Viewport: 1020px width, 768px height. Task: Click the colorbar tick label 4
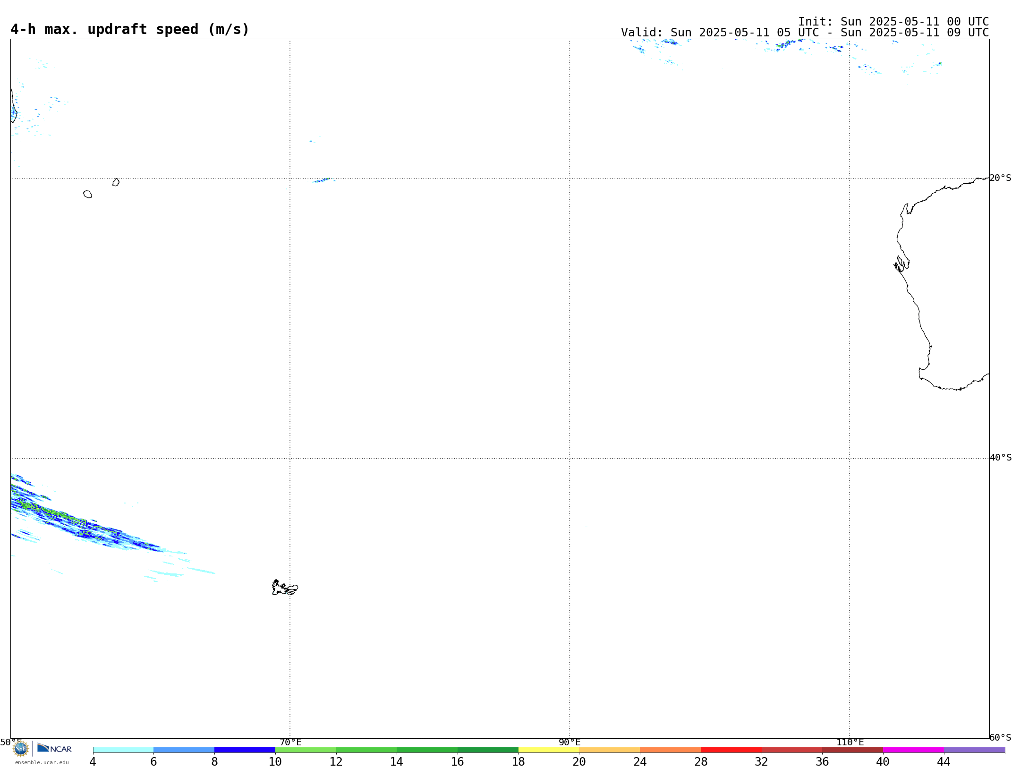click(93, 762)
